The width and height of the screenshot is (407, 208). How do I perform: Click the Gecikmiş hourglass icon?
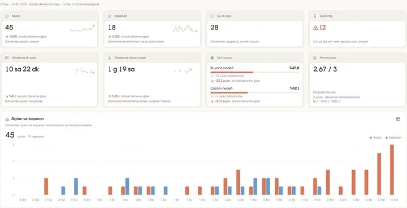click(x=315, y=16)
